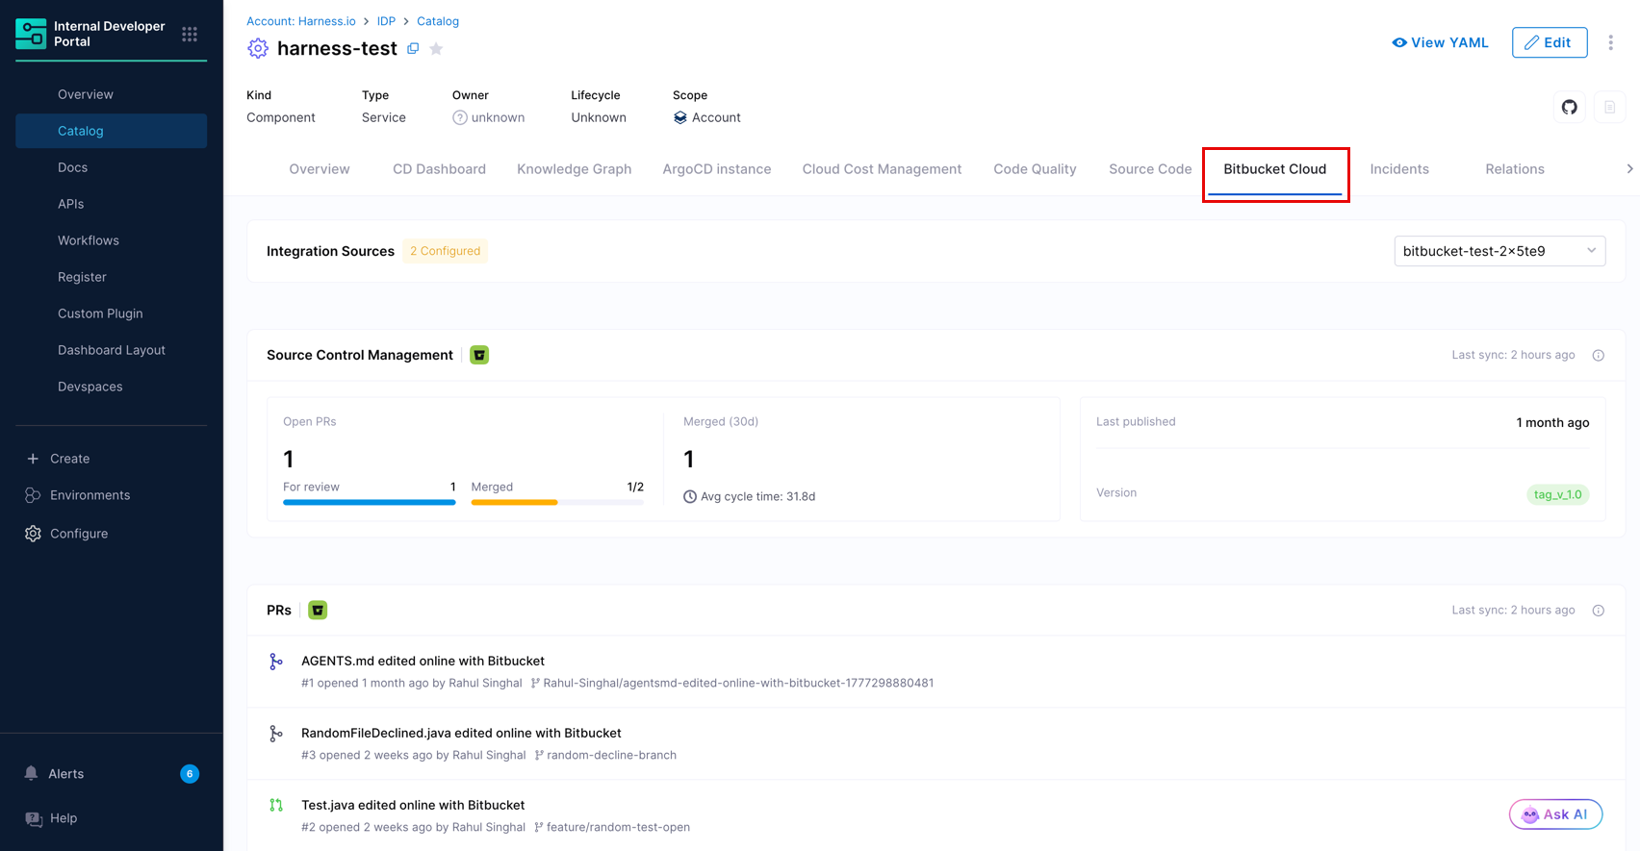Image resolution: width=1640 pixels, height=851 pixels.
Task: Click the tag_v_1.0 version badge
Action: [x=1557, y=494]
